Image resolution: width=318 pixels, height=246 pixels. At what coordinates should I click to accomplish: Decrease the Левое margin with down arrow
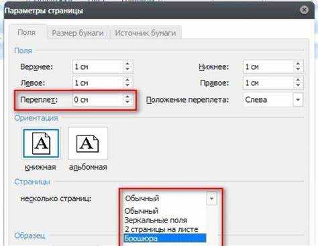coord(127,85)
